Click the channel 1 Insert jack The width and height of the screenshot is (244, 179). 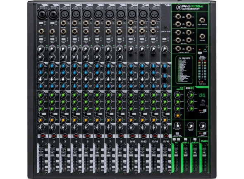click(x=41, y=31)
